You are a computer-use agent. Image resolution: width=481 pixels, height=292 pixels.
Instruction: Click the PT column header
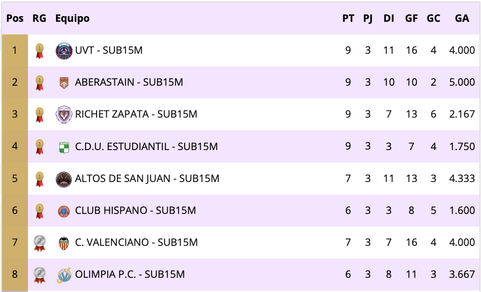click(348, 18)
